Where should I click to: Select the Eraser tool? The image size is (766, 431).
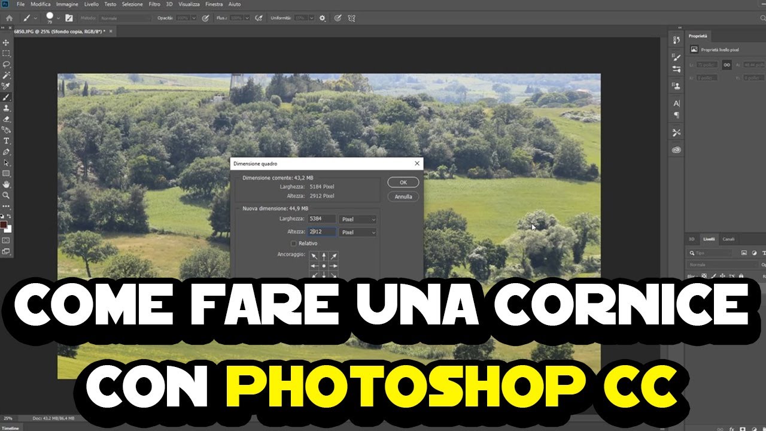[x=7, y=119]
